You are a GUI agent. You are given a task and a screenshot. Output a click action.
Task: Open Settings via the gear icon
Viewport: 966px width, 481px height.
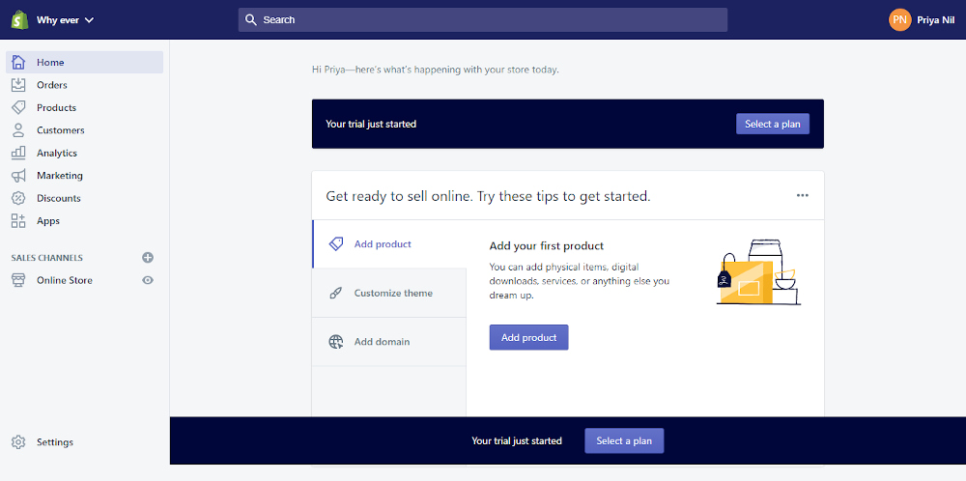[18, 442]
